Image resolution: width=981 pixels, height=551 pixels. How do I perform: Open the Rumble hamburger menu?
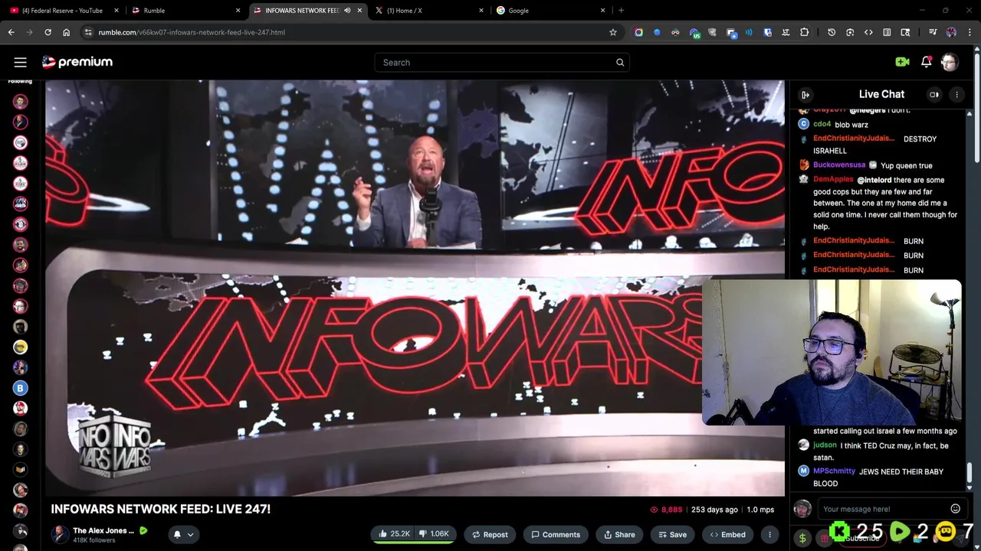[x=20, y=62]
